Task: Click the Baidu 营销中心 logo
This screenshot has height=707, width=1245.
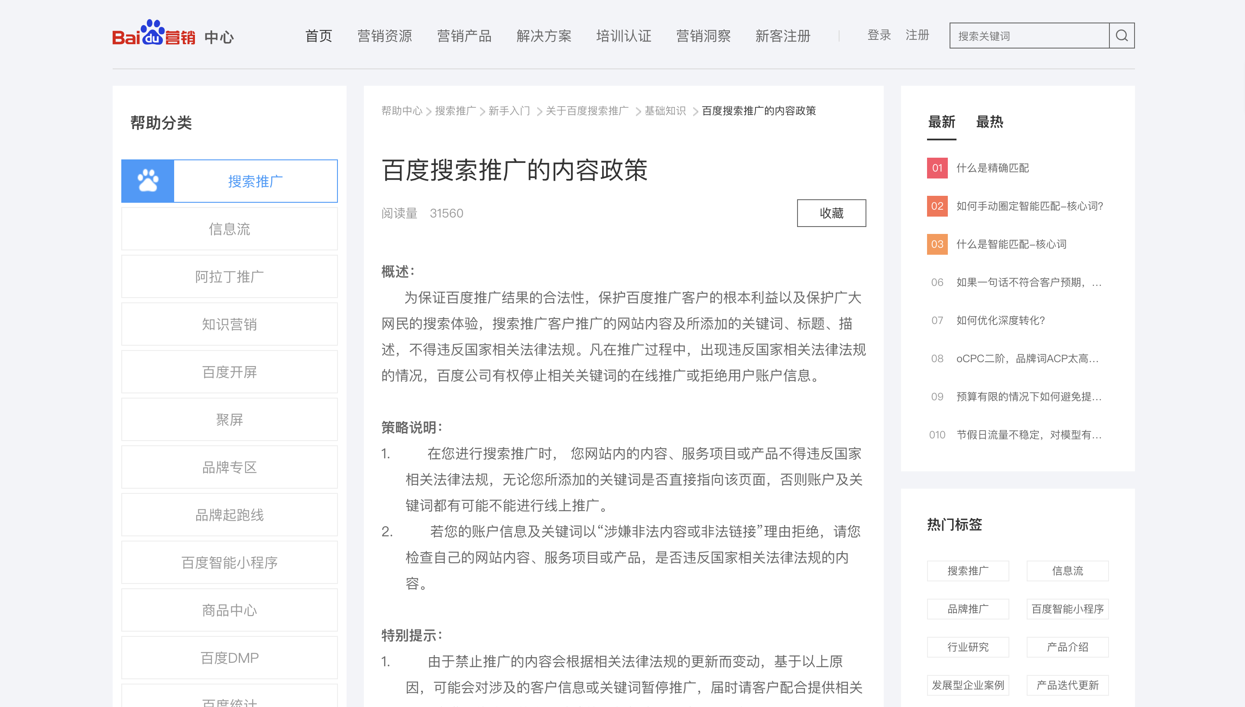Action: tap(172, 36)
